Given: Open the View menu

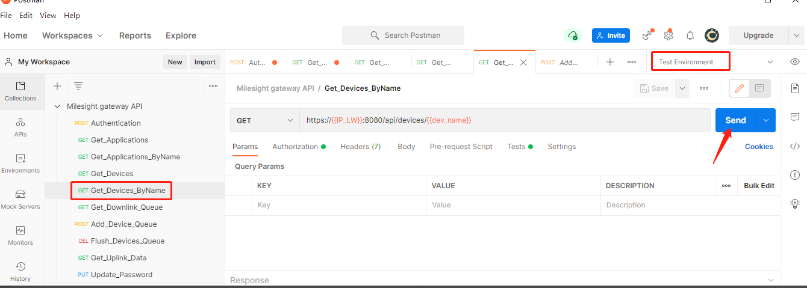Looking at the screenshot, I should (x=48, y=16).
